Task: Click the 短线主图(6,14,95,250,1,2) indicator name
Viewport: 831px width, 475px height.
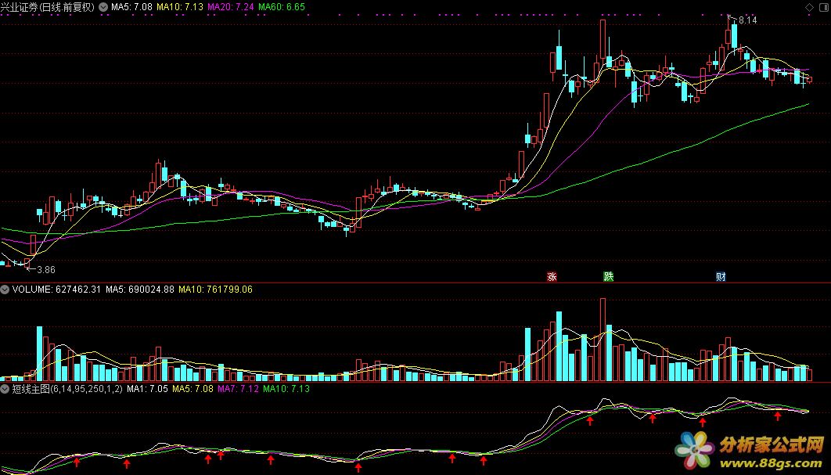Action: [x=67, y=389]
